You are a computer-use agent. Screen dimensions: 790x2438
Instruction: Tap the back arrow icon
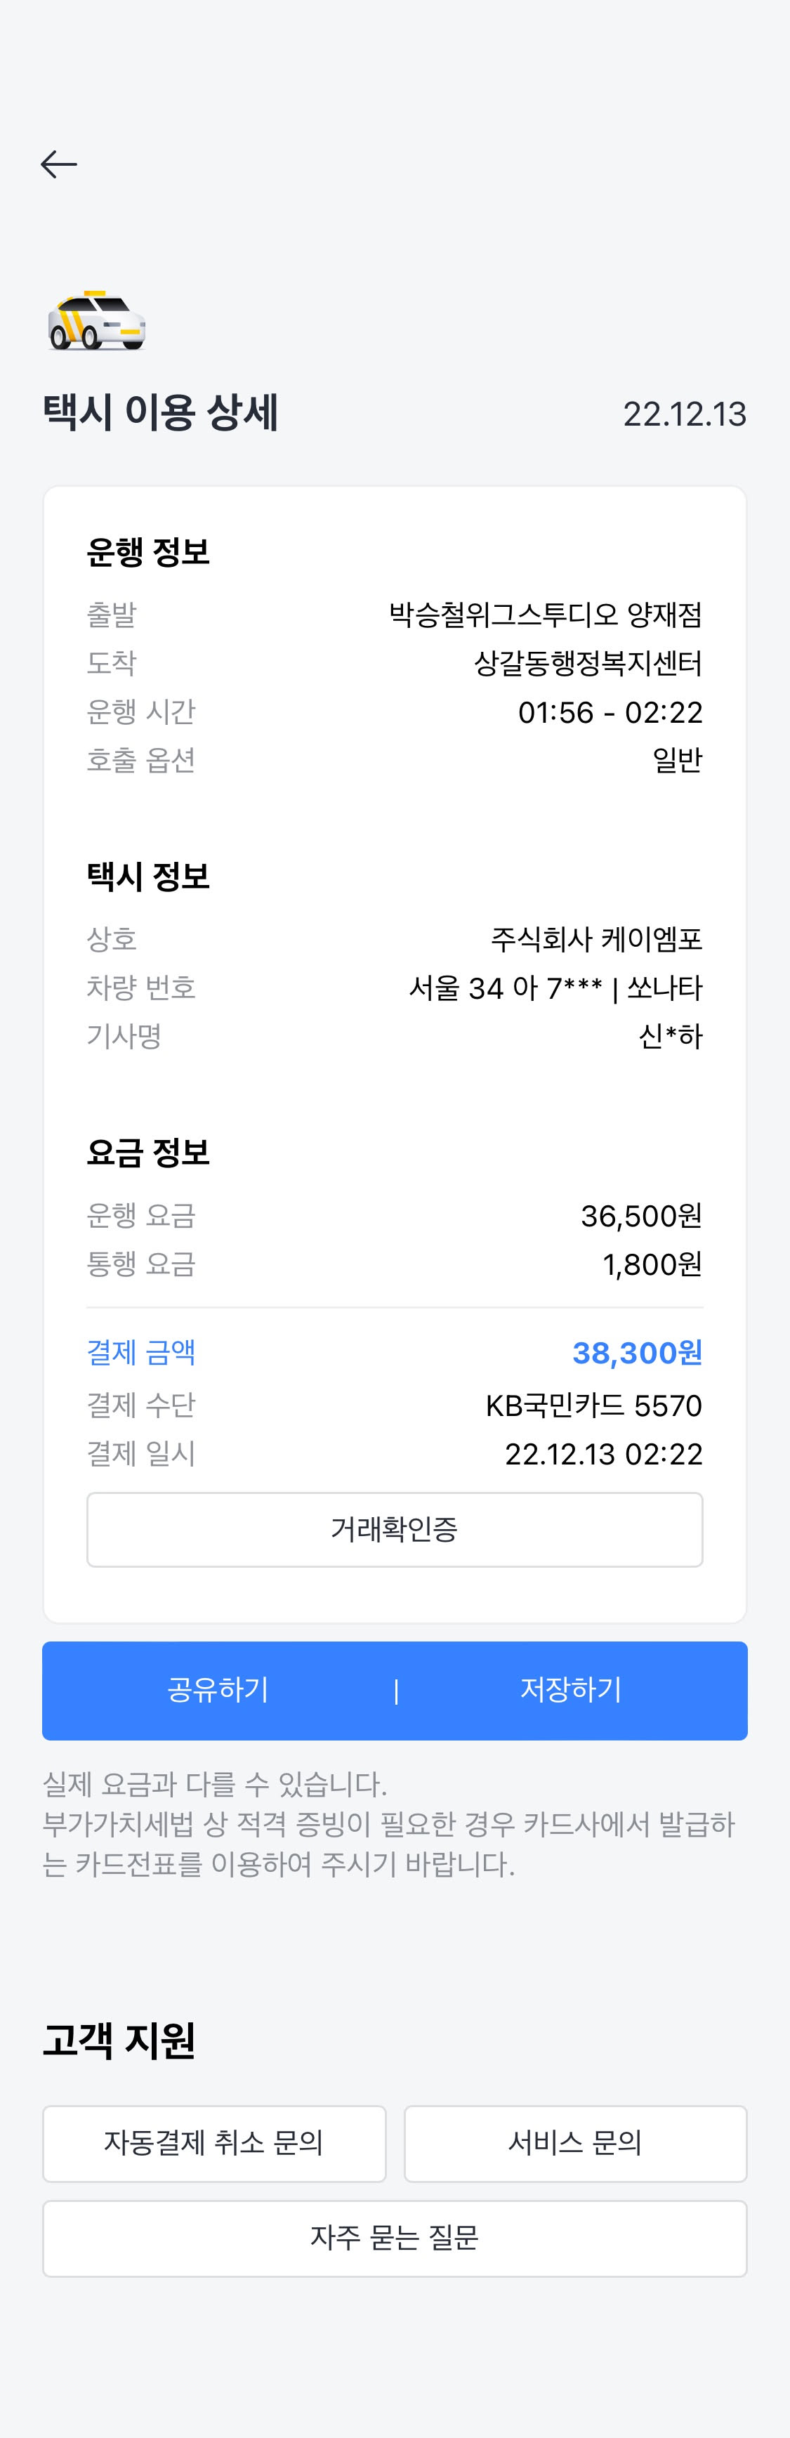click(59, 164)
